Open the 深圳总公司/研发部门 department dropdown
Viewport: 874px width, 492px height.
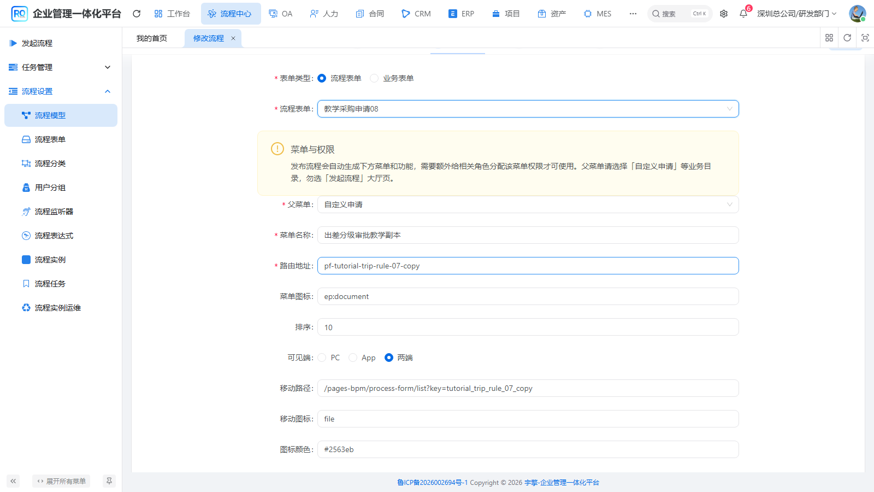796,14
